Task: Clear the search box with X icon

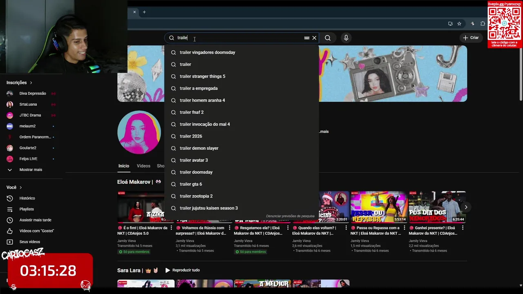Action: coord(314,38)
